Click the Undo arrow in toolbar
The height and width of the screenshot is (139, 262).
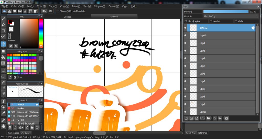(44, 11)
